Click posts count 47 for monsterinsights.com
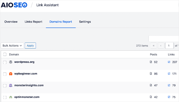The height and width of the screenshot is (102, 179). [156, 85]
